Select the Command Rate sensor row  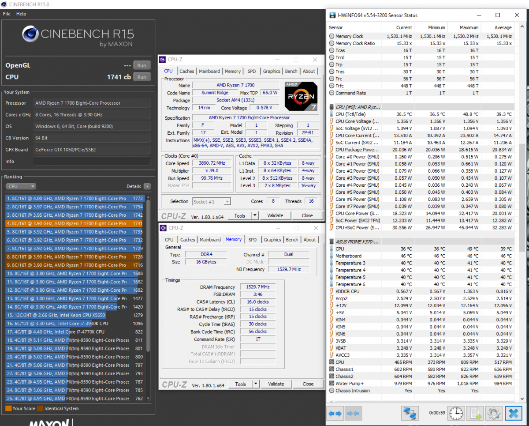(x=422, y=93)
